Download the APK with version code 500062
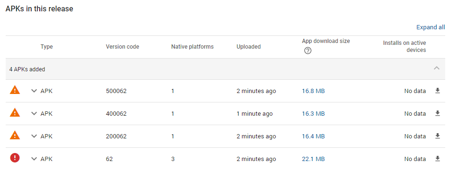The width and height of the screenshot is (449, 170). point(437,91)
